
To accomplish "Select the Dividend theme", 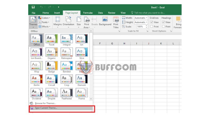I will 36,94.
